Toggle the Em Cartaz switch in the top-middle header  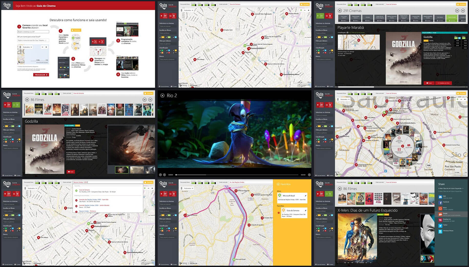pyautogui.click(x=193, y=5)
